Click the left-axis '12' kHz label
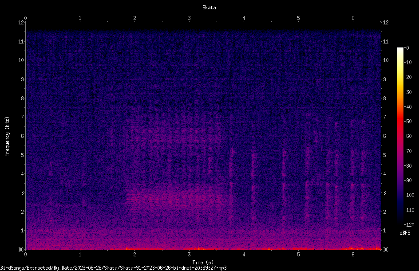Image resolution: width=419 pixels, height=271 pixels. click(x=21, y=23)
